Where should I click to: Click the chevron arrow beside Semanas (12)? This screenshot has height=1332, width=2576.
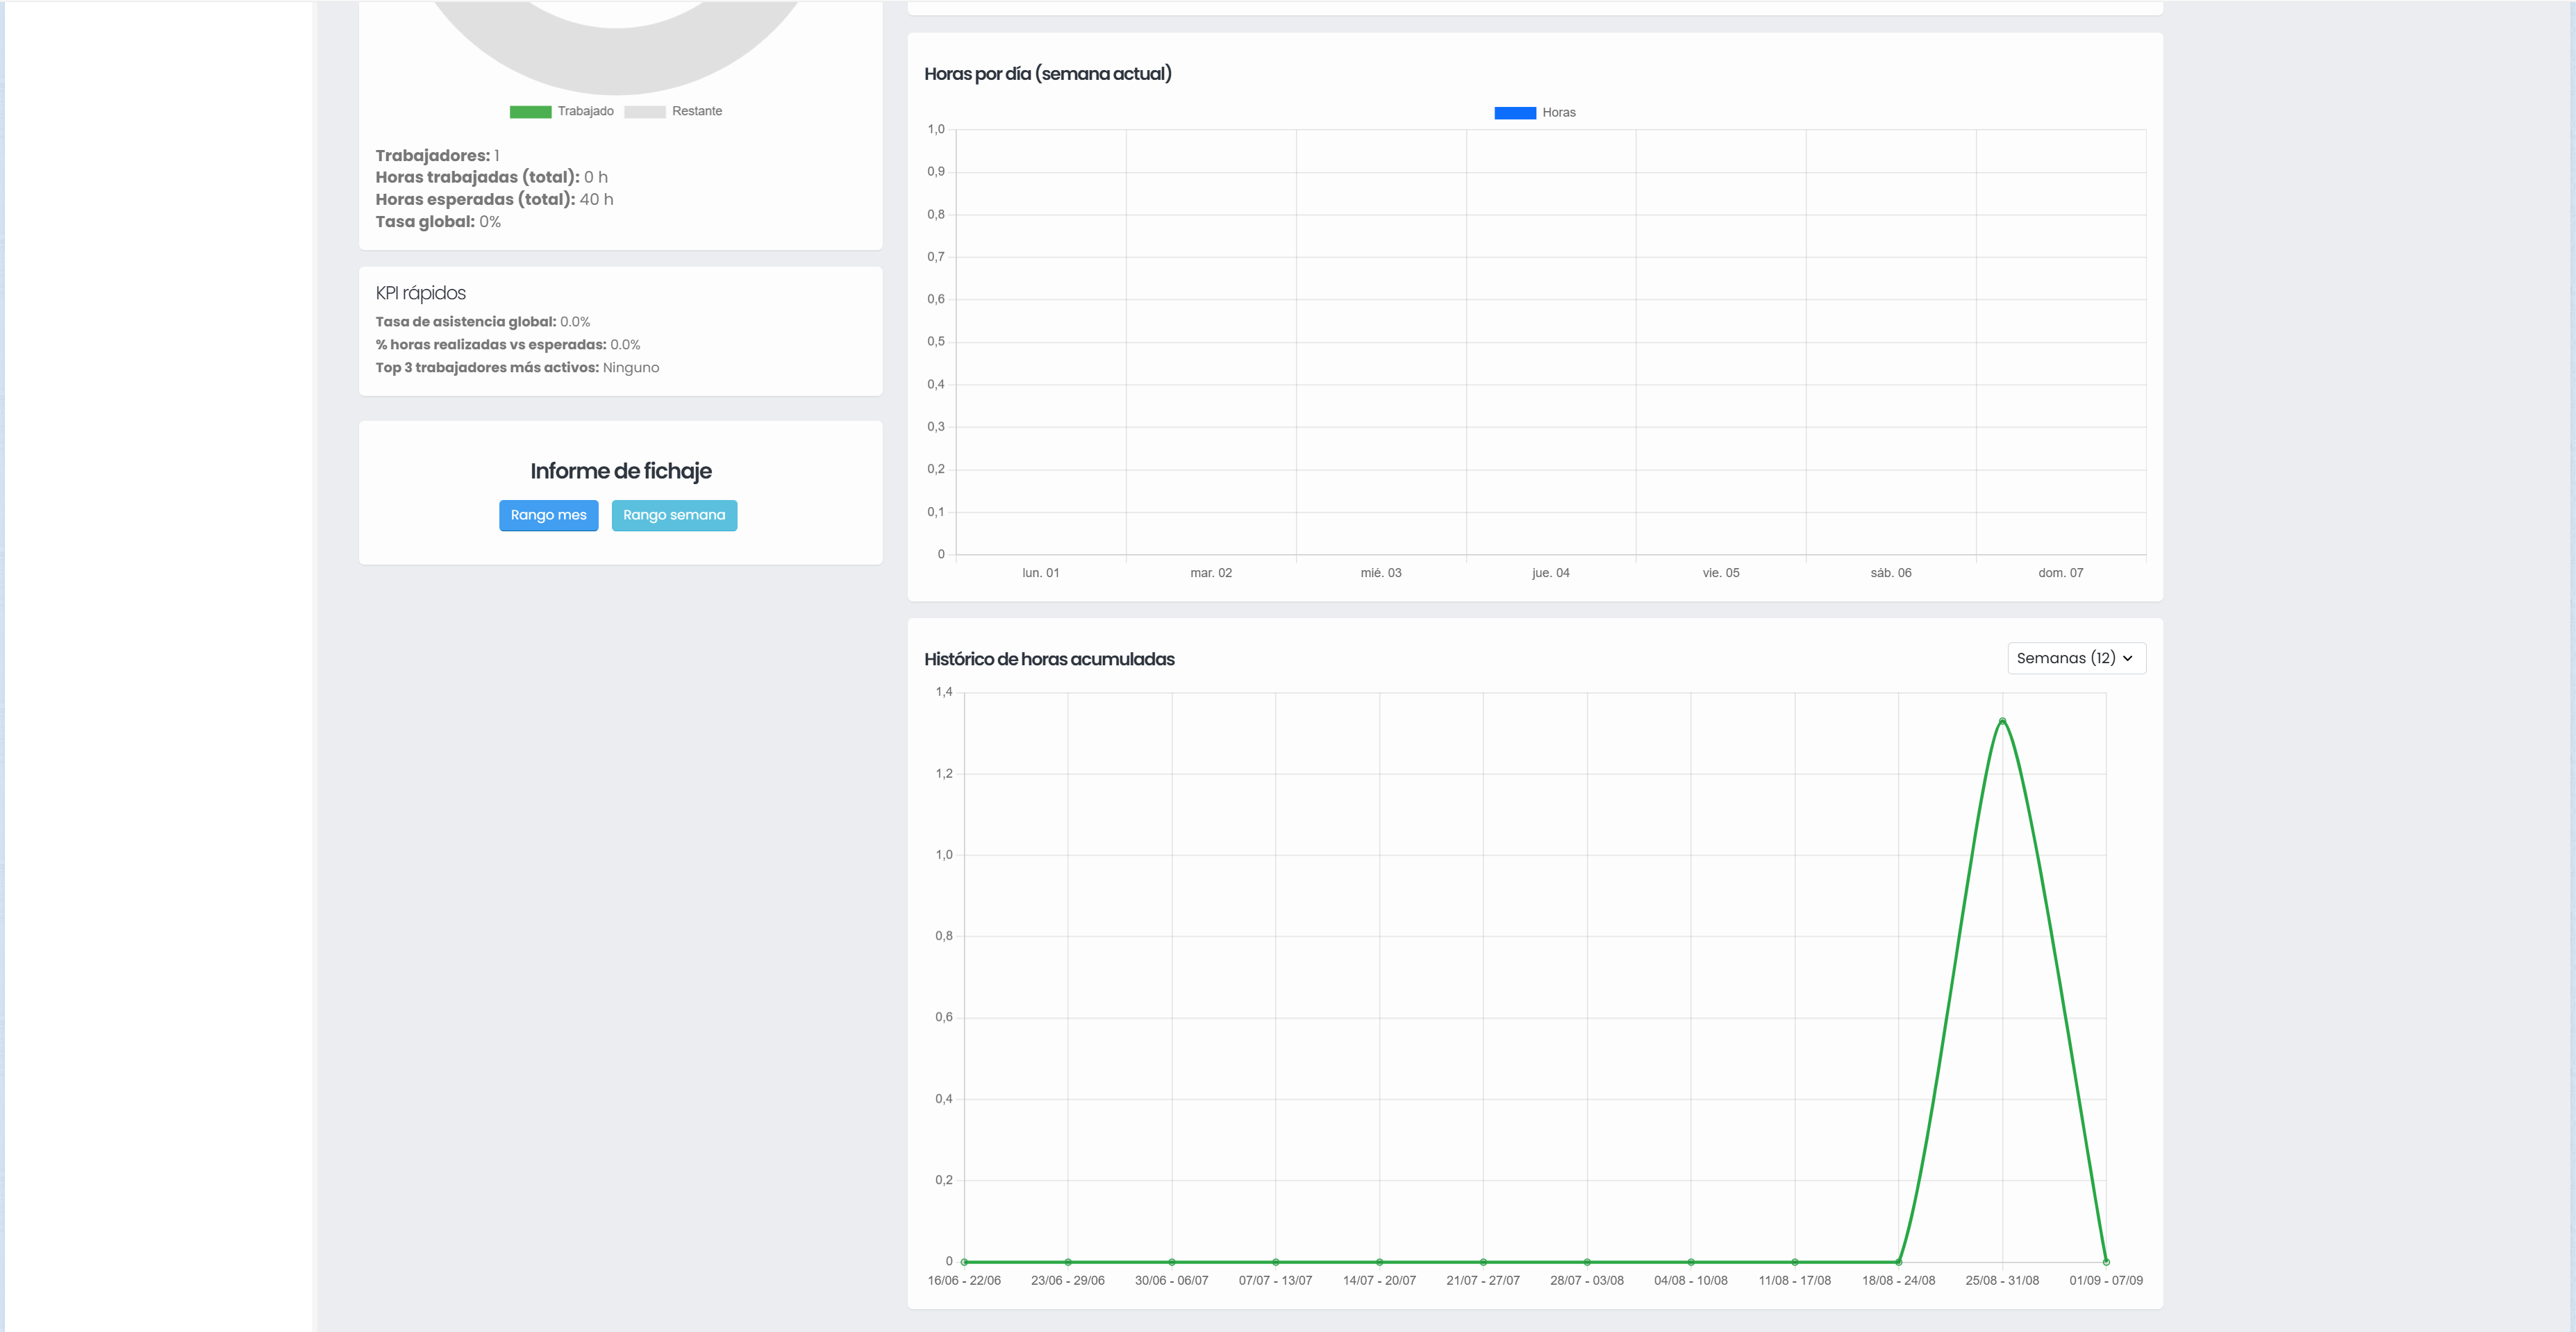[x=2127, y=659]
